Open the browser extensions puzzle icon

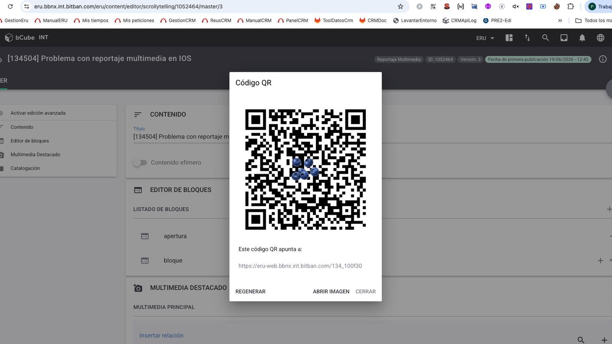tap(571, 6)
